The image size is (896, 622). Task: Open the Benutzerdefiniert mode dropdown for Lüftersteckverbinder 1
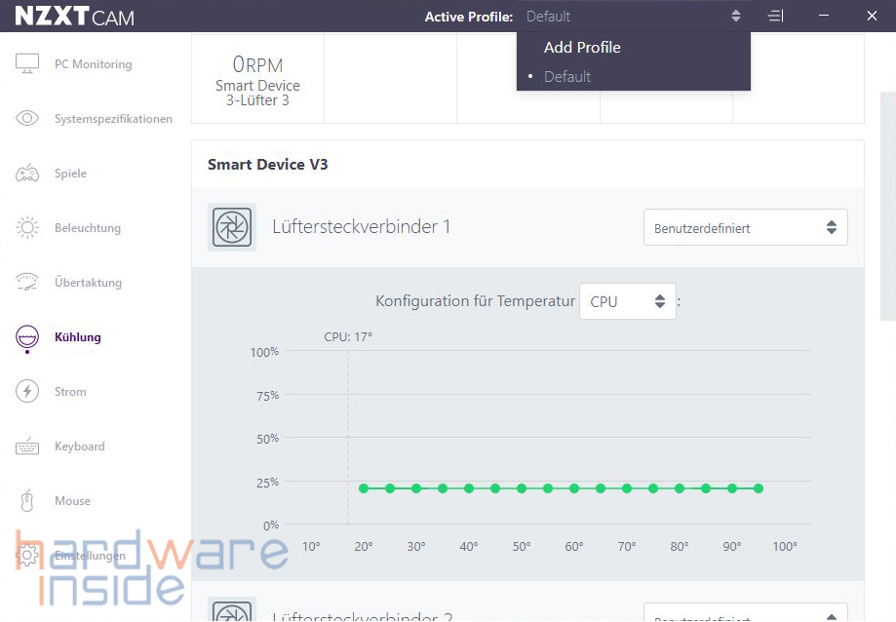pyautogui.click(x=745, y=227)
